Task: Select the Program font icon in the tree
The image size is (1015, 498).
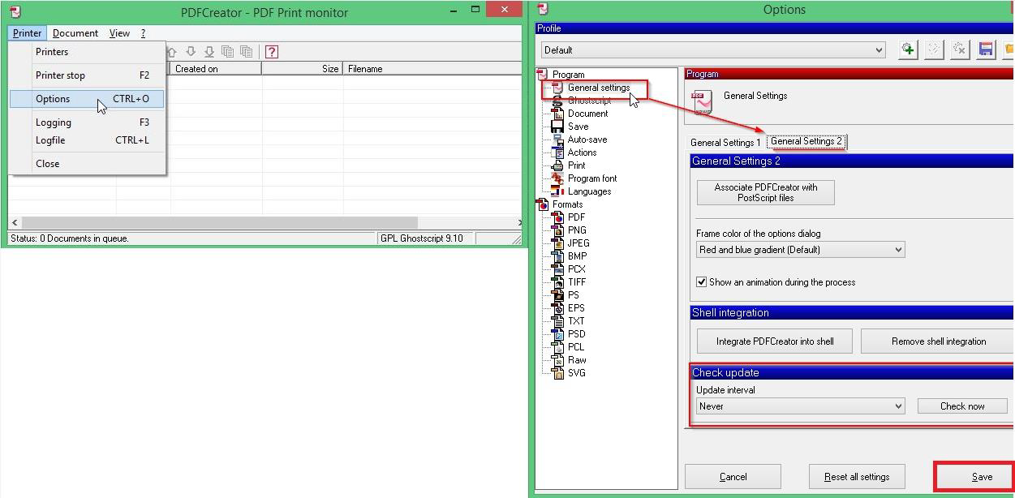Action: (557, 178)
